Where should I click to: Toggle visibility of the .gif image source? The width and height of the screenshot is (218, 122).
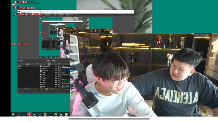[x=56, y=70]
